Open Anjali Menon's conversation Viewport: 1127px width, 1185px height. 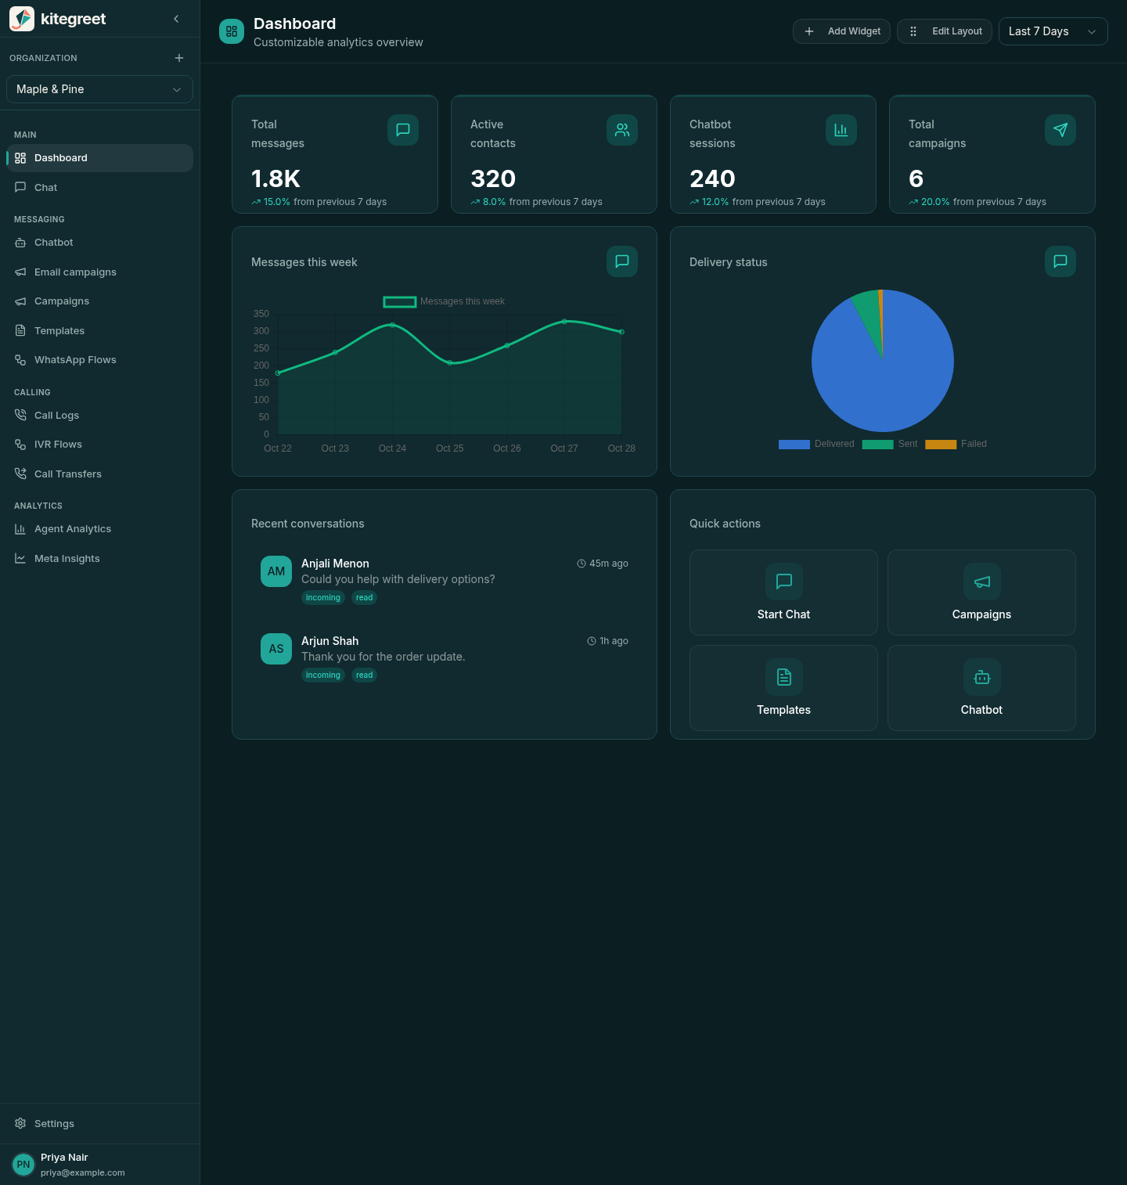tap(445, 580)
